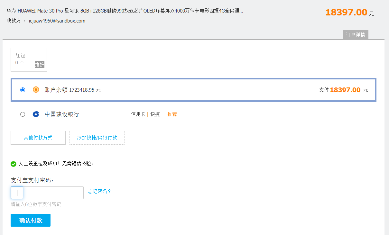Image resolution: width=389 pixels, height=235 pixels.
Task: Click the payee email icjuaw4950@sandbox.com
Action: (x=57, y=21)
